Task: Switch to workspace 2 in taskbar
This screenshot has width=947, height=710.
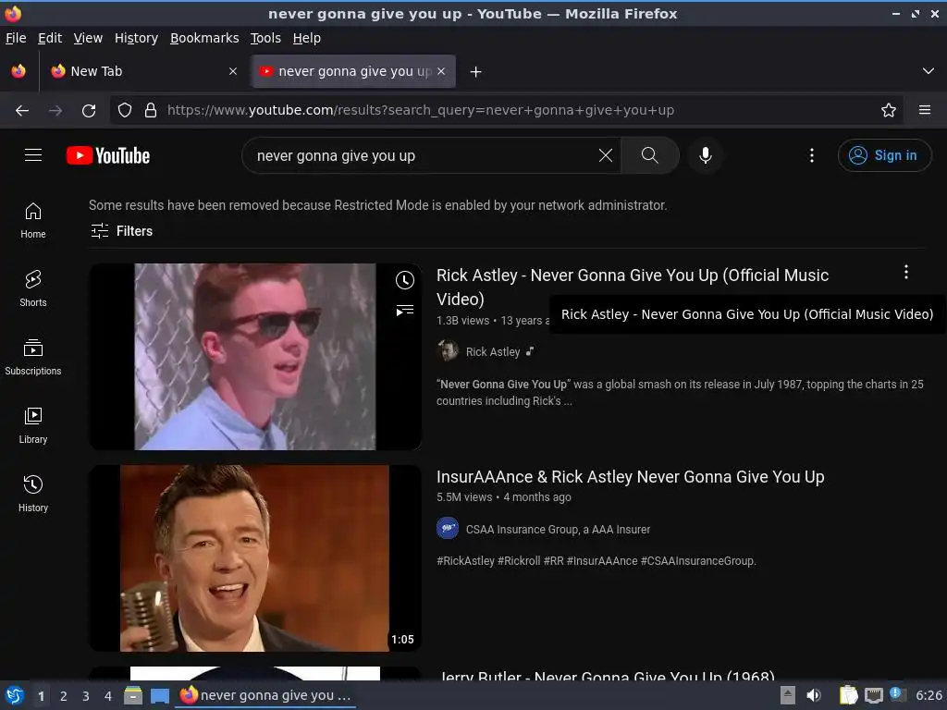Action: point(64,696)
